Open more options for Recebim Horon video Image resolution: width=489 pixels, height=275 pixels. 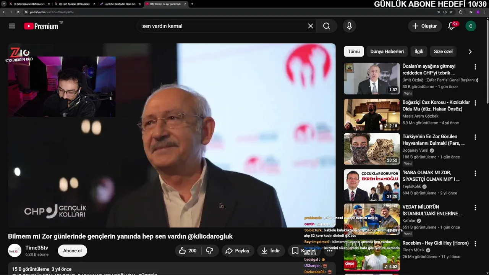475,243
